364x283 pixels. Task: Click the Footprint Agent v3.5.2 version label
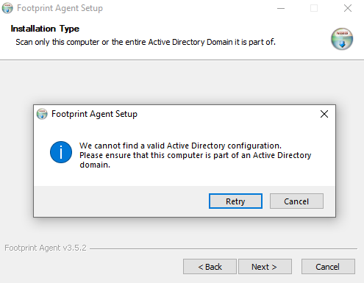click(46, 248)
